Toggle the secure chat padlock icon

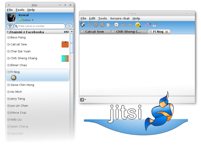155,25
